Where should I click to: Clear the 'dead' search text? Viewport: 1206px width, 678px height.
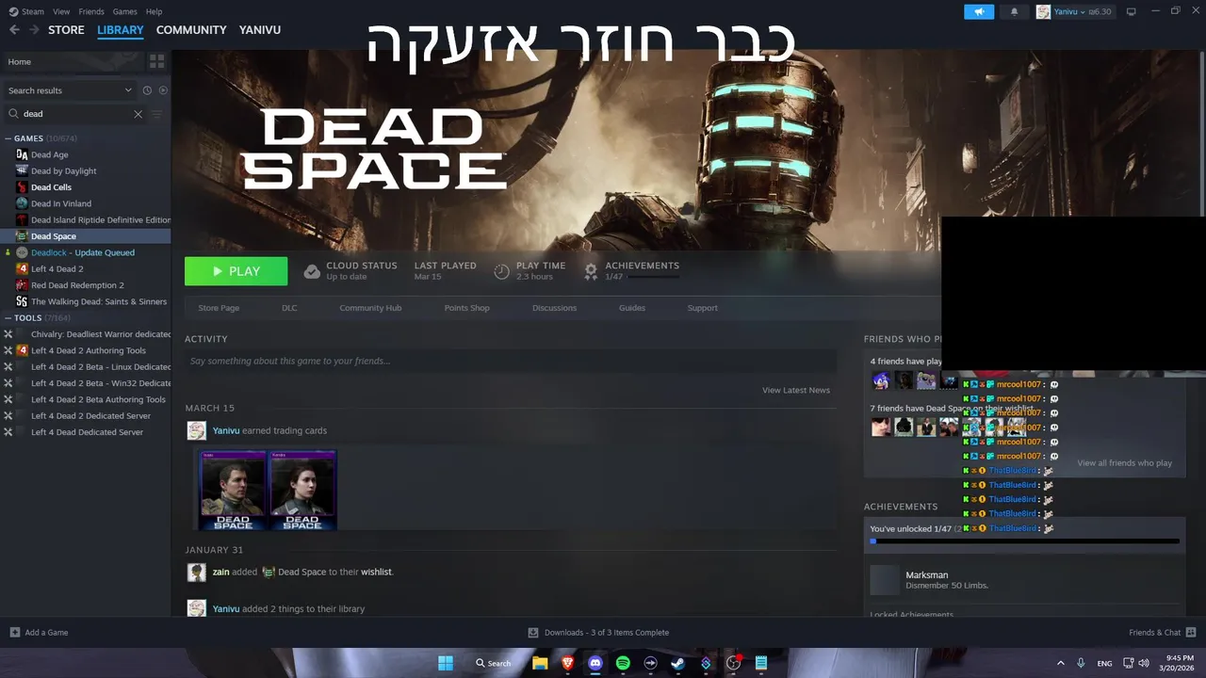(138, 114)
